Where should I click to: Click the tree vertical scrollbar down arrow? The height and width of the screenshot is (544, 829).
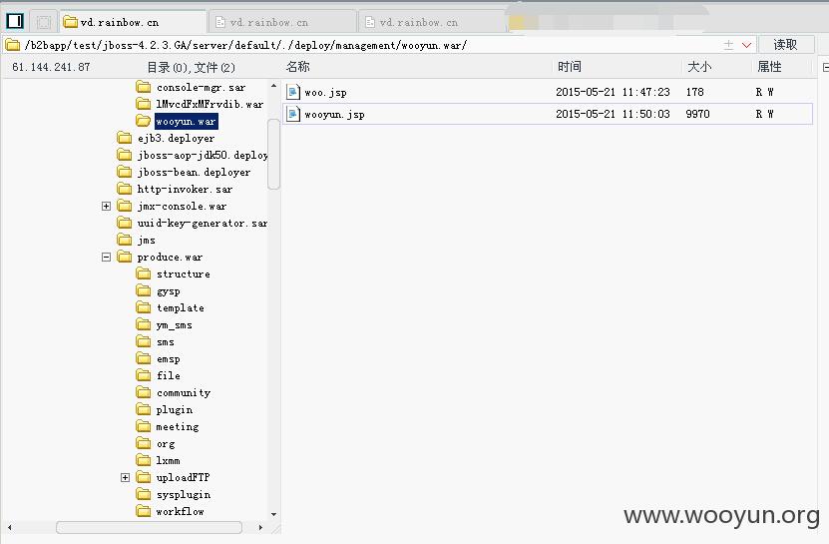(274, 514)
